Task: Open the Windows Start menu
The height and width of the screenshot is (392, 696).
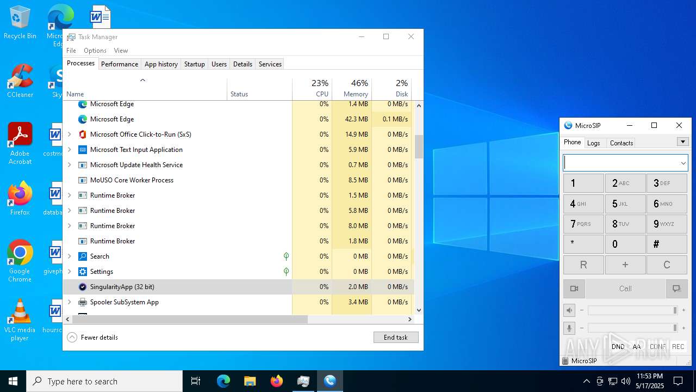Action: pos(13,381)
